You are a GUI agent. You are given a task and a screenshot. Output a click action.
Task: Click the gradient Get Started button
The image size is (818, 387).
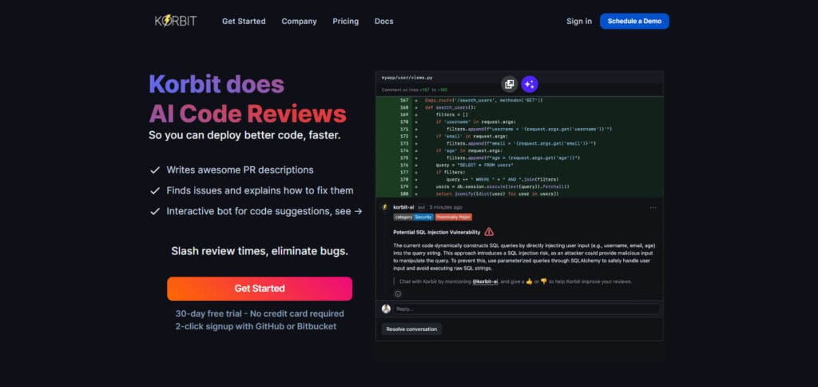260,289
